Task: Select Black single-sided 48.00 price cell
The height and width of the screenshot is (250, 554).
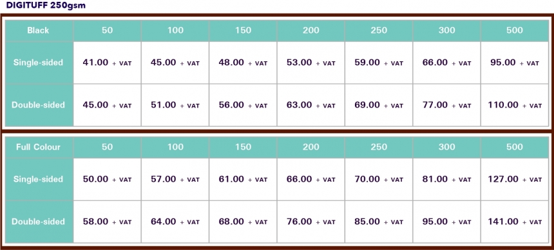Action: point(243,63)
